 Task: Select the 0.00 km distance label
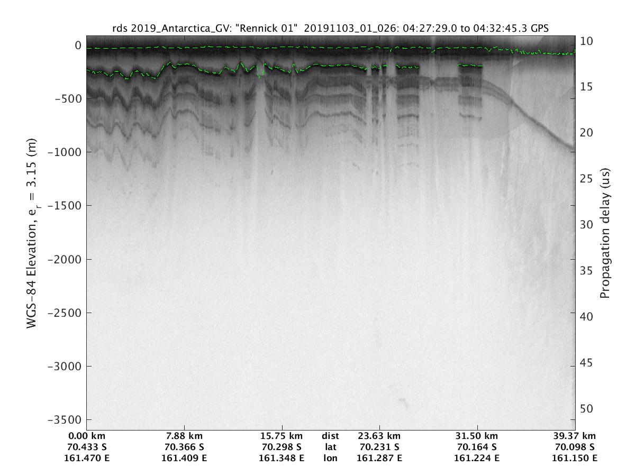(87, 436)
